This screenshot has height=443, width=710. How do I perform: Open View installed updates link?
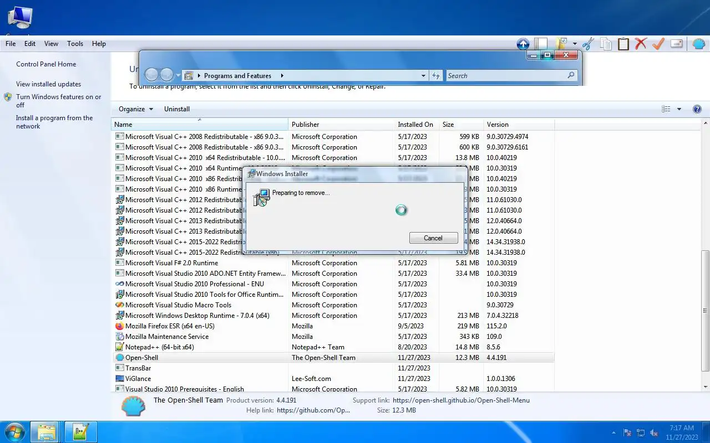48,84
